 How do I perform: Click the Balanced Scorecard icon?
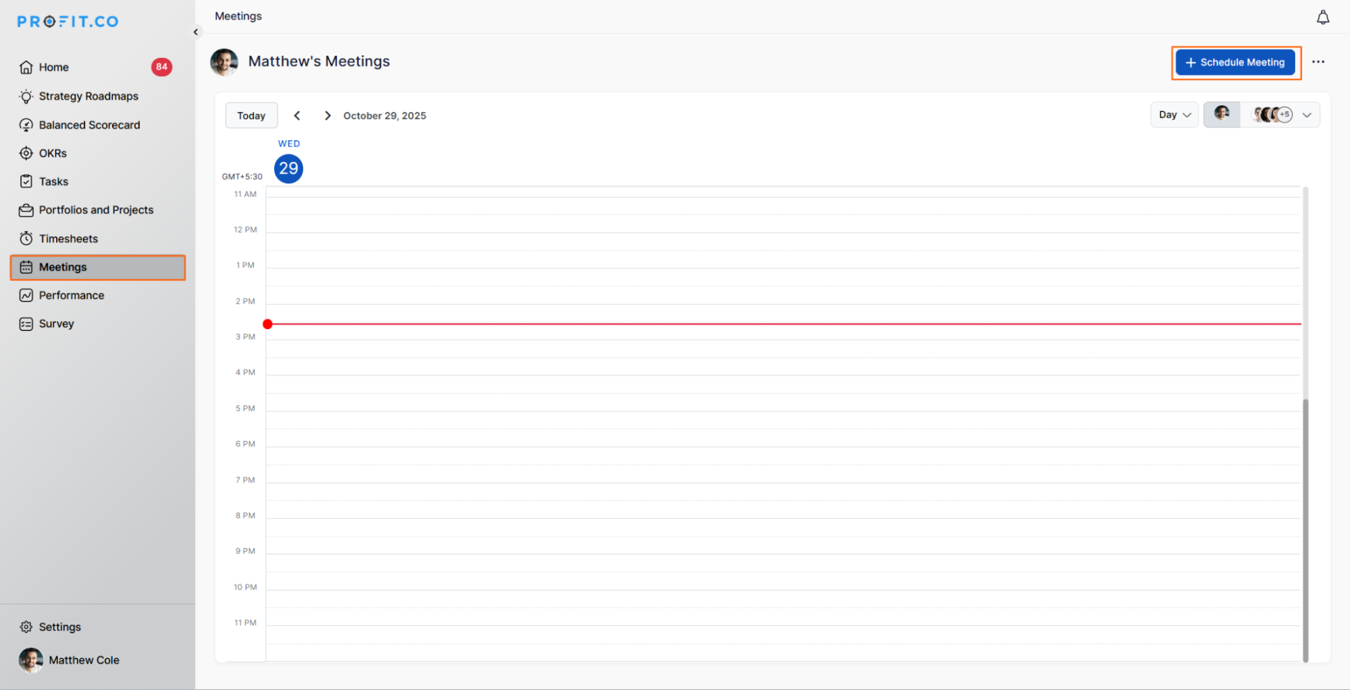pos(26,125)
